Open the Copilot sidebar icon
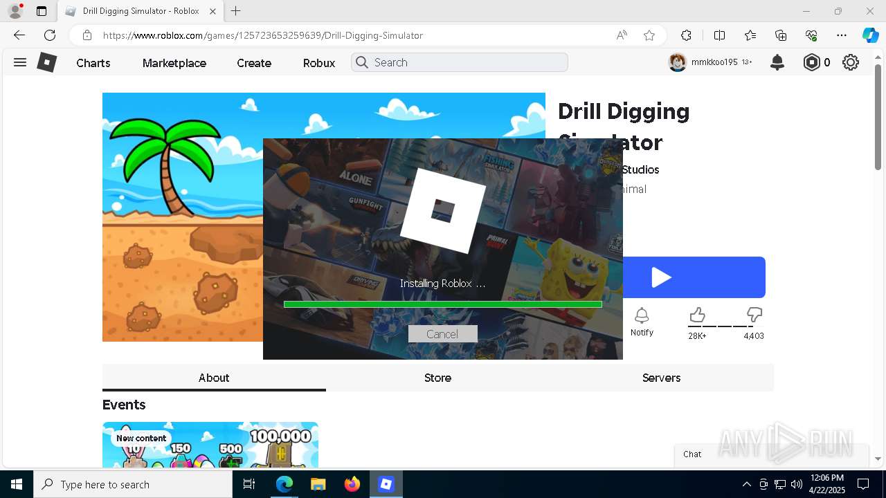Viewport: 886px width, 498px height. 870,35
